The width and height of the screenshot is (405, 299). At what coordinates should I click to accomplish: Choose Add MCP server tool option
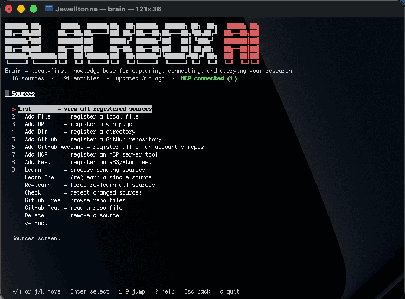[91, 155]
